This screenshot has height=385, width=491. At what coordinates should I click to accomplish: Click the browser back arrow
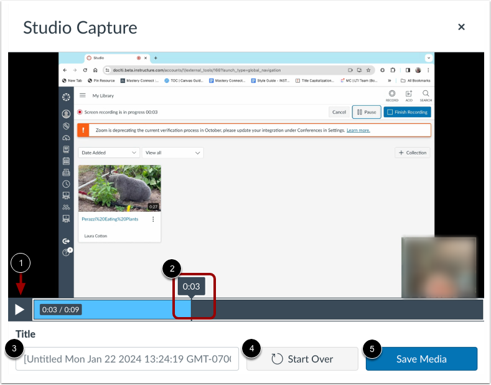65,70
